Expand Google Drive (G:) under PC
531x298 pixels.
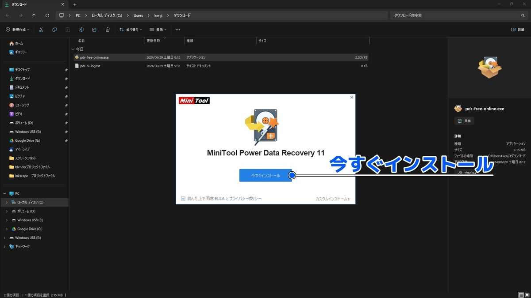(7, 229)
